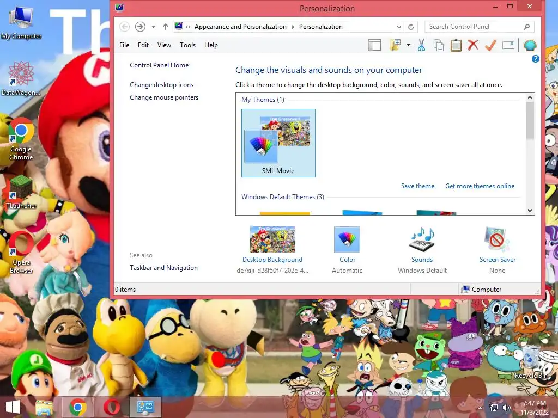Click the orange checkmark toolbar icon
Screen dimensions: 558x418
coord(491,45)
